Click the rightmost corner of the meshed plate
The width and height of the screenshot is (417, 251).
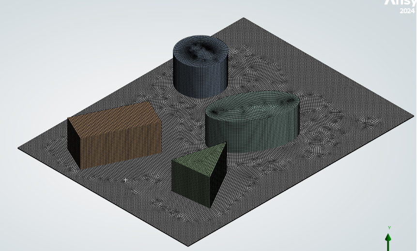[413, 116]
